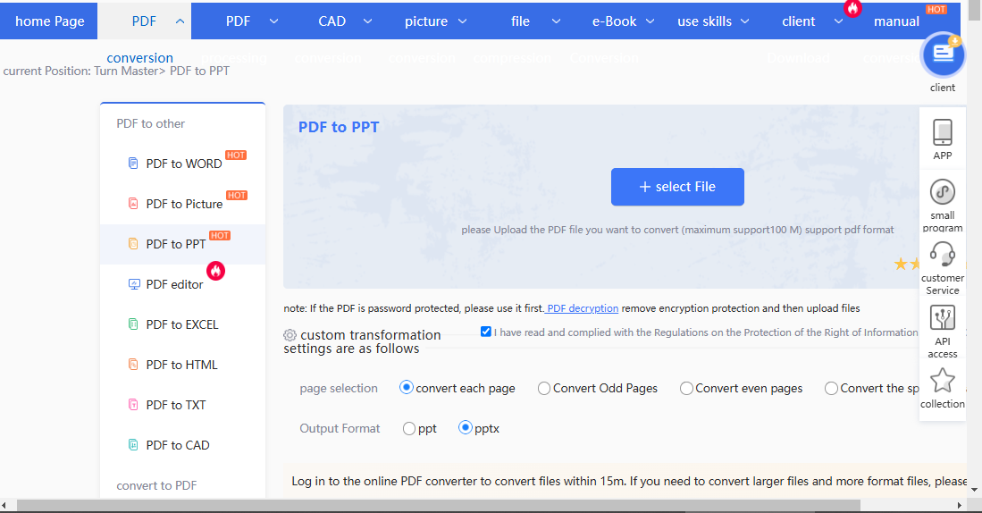The width and height of the screenshot is (982, 513).
Task: Click the flame badge next to PDF editor
Action: 216,271
